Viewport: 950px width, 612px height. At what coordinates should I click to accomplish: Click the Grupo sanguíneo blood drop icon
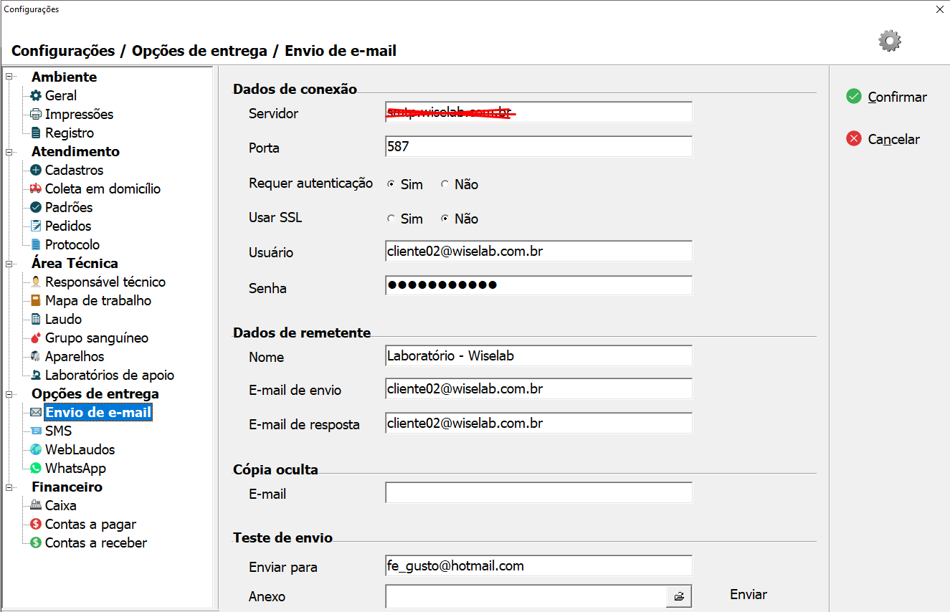[x=36, y=338]
